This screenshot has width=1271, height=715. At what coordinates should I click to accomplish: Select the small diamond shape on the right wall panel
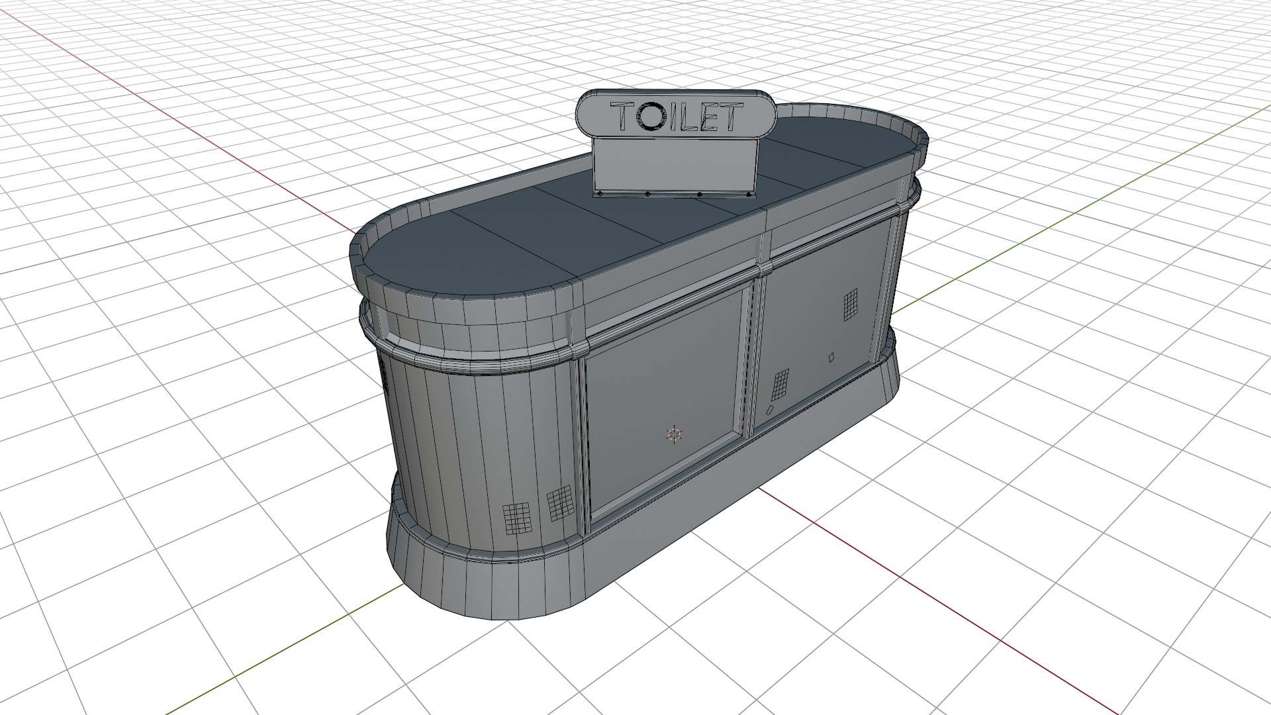click(x=831, y=358)
